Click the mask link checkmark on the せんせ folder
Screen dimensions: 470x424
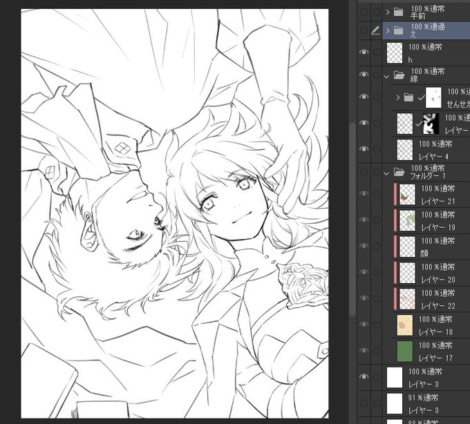click(x=421, y=97)
